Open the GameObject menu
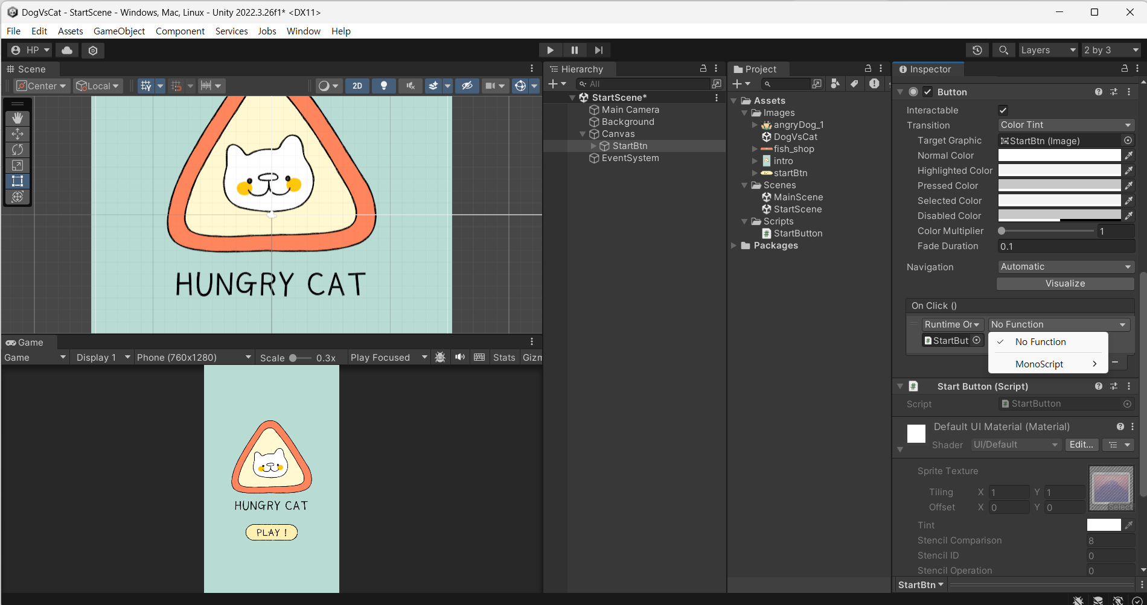Viewport: 1147px width, 605px height. (119, 31)
